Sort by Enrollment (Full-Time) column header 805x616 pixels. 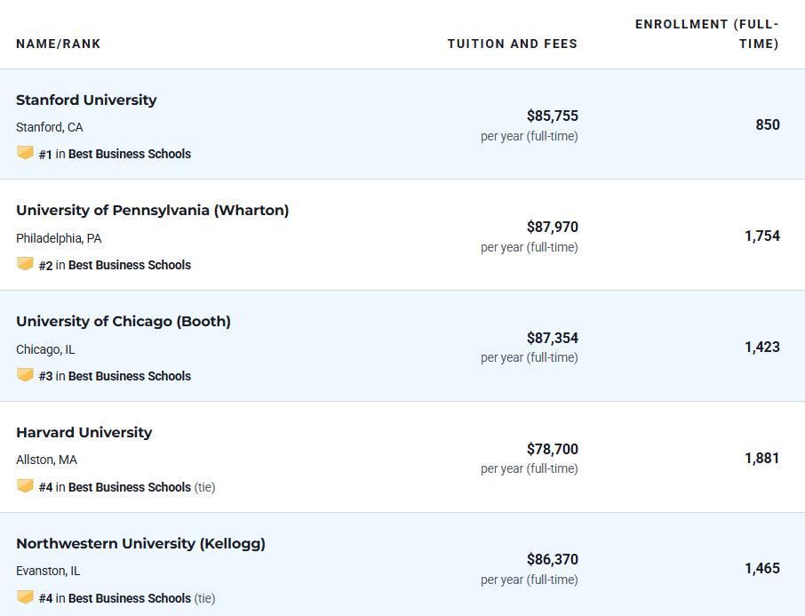click(x=707, y=34)
